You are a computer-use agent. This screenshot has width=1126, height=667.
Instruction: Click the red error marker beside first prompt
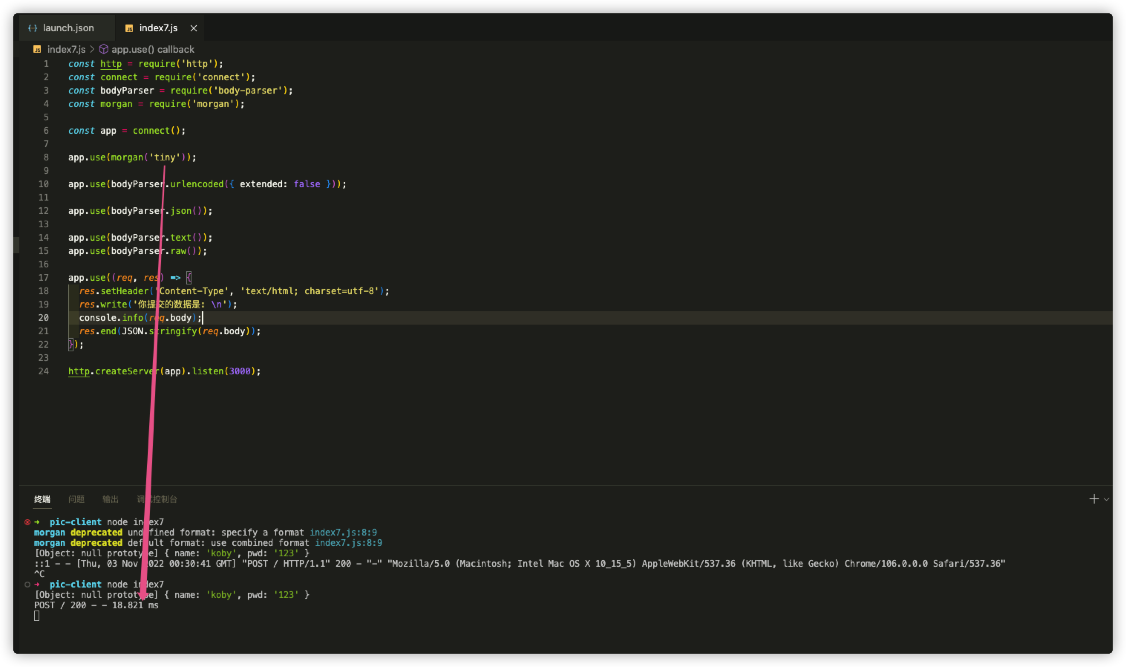click(x=27, y=522)
